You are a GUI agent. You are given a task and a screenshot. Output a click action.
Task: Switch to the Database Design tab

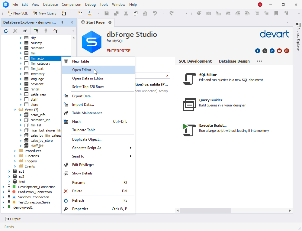[234, 61]
